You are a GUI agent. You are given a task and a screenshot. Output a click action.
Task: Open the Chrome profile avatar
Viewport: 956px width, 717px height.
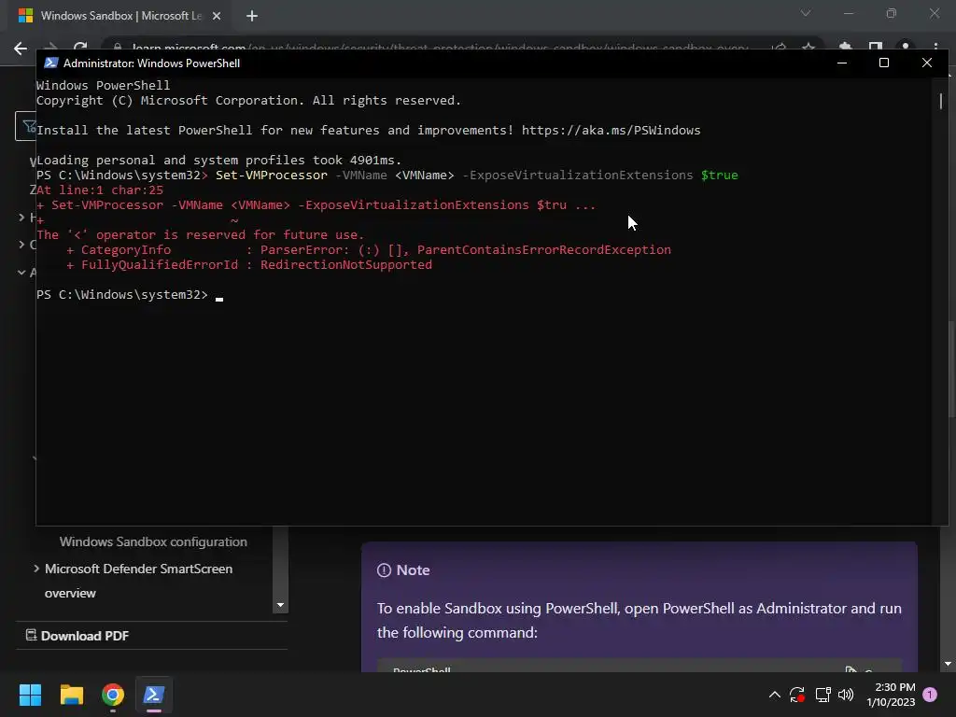point(906,48)
